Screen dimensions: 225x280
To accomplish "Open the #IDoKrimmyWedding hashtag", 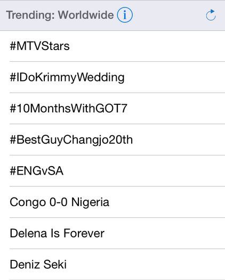I will tap(112, 77).
